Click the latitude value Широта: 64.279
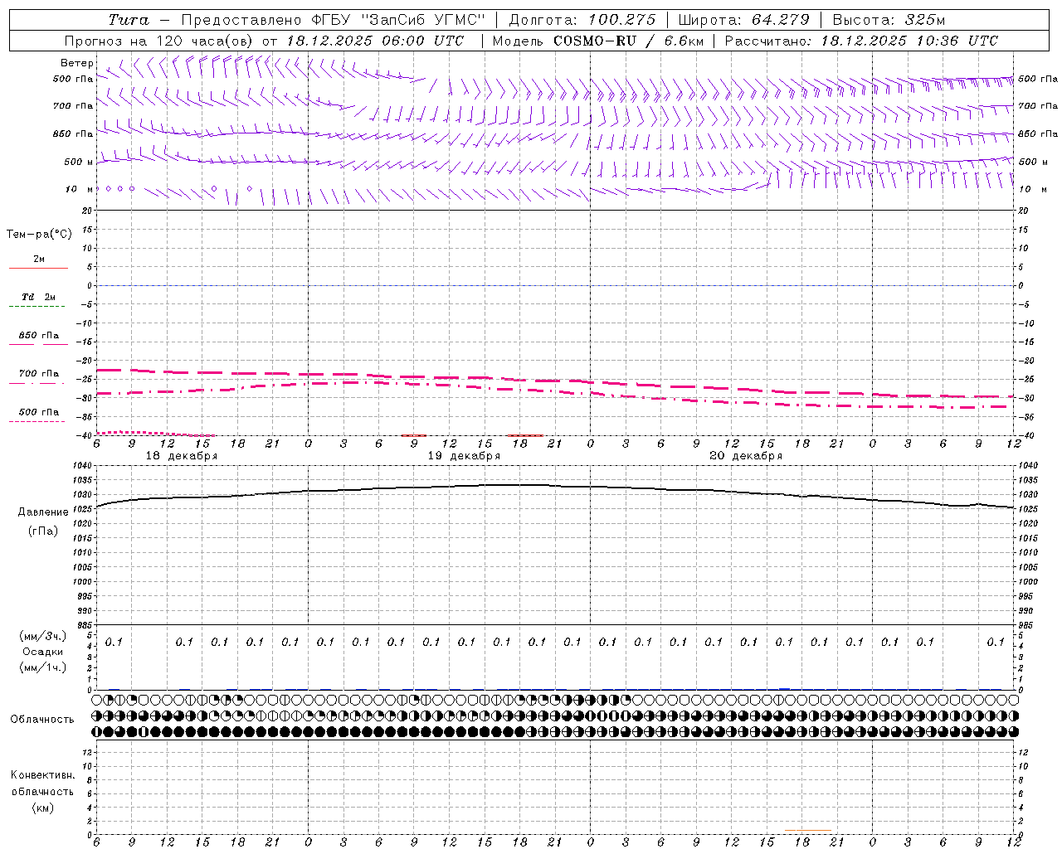 click(743, 20)
